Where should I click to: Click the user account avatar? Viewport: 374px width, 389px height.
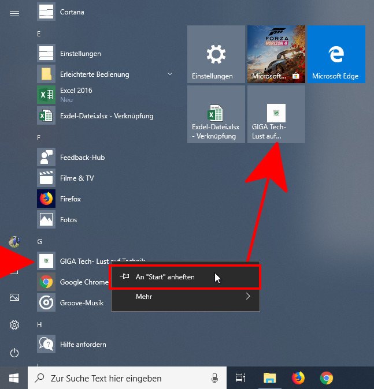14,242
